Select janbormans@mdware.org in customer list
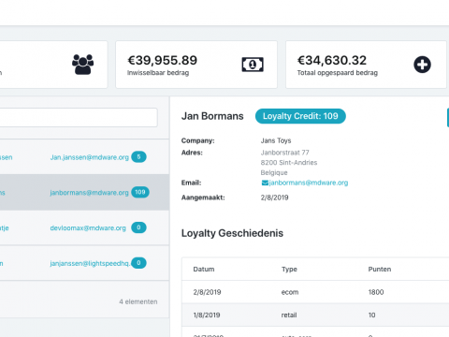 point(84,192)
